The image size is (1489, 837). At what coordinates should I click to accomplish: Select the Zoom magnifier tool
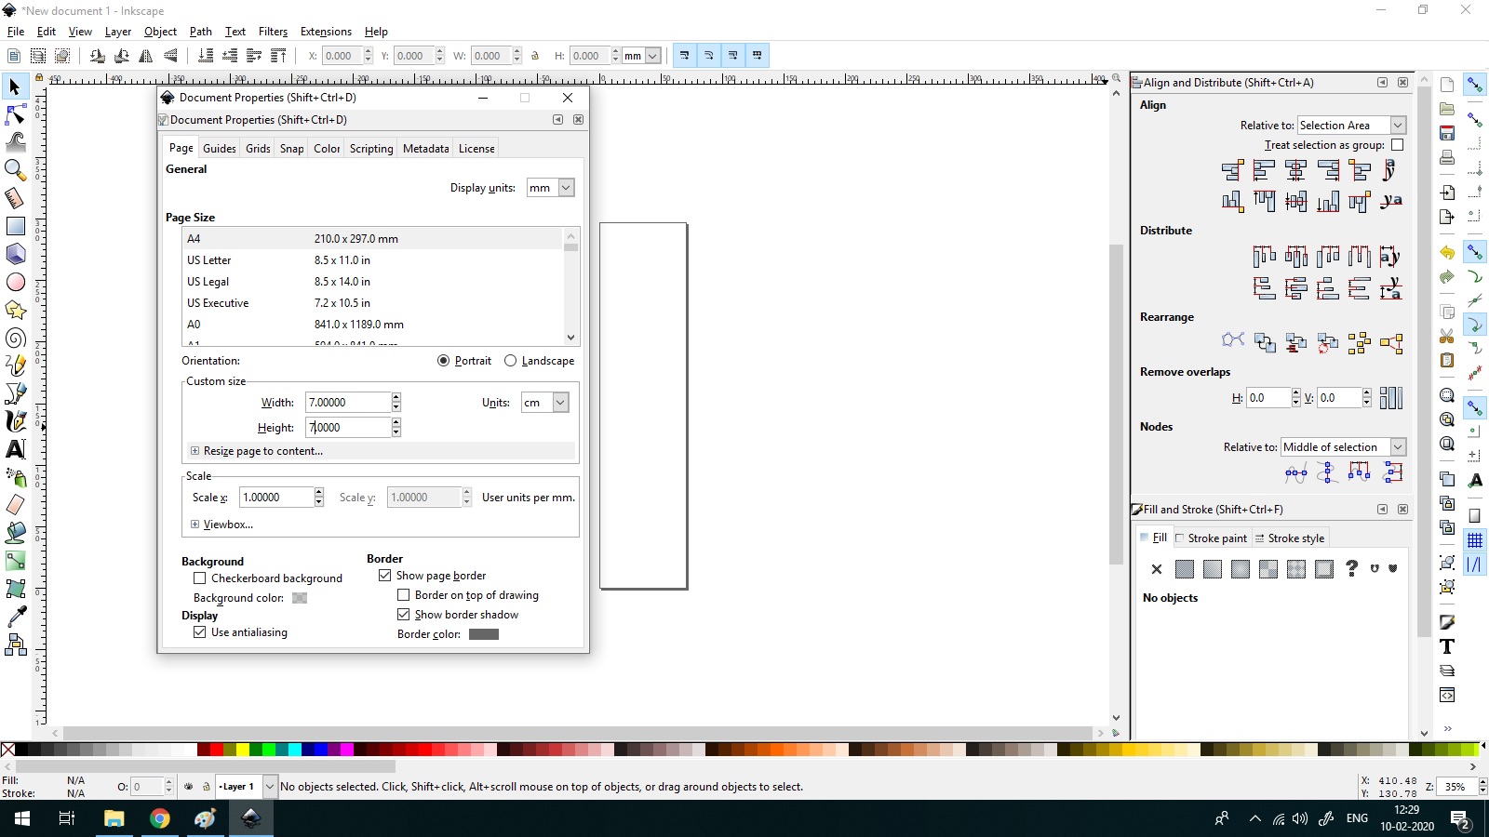coord(15,169)
